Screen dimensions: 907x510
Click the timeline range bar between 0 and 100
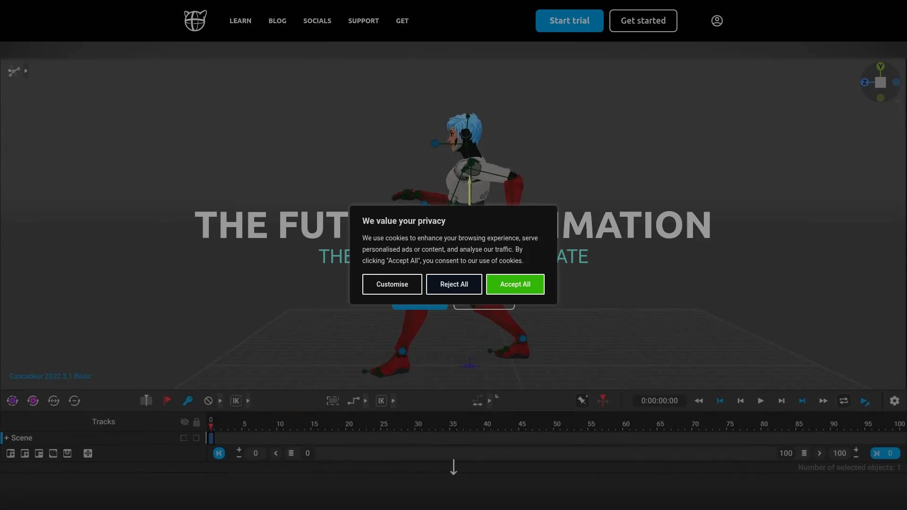546,453
